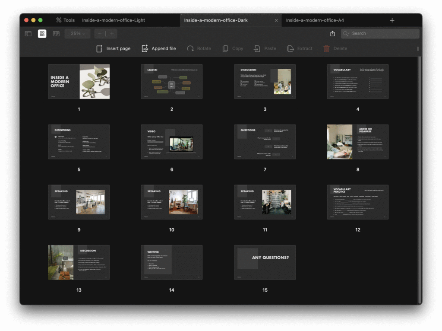Click the Share icon
Screen dimensions: 442x331
332,34
